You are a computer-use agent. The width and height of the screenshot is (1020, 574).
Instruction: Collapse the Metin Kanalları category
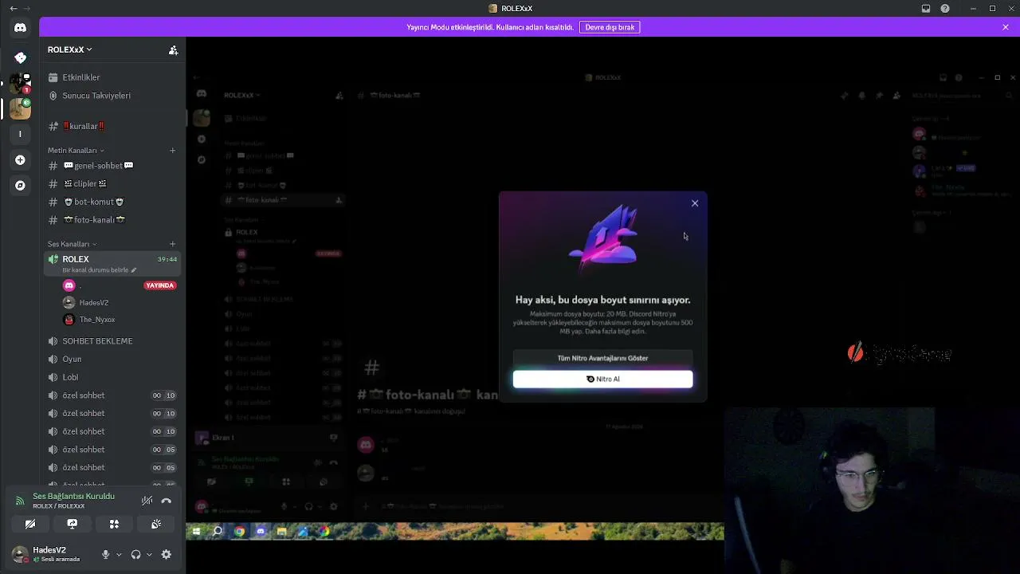pos(76,151)
